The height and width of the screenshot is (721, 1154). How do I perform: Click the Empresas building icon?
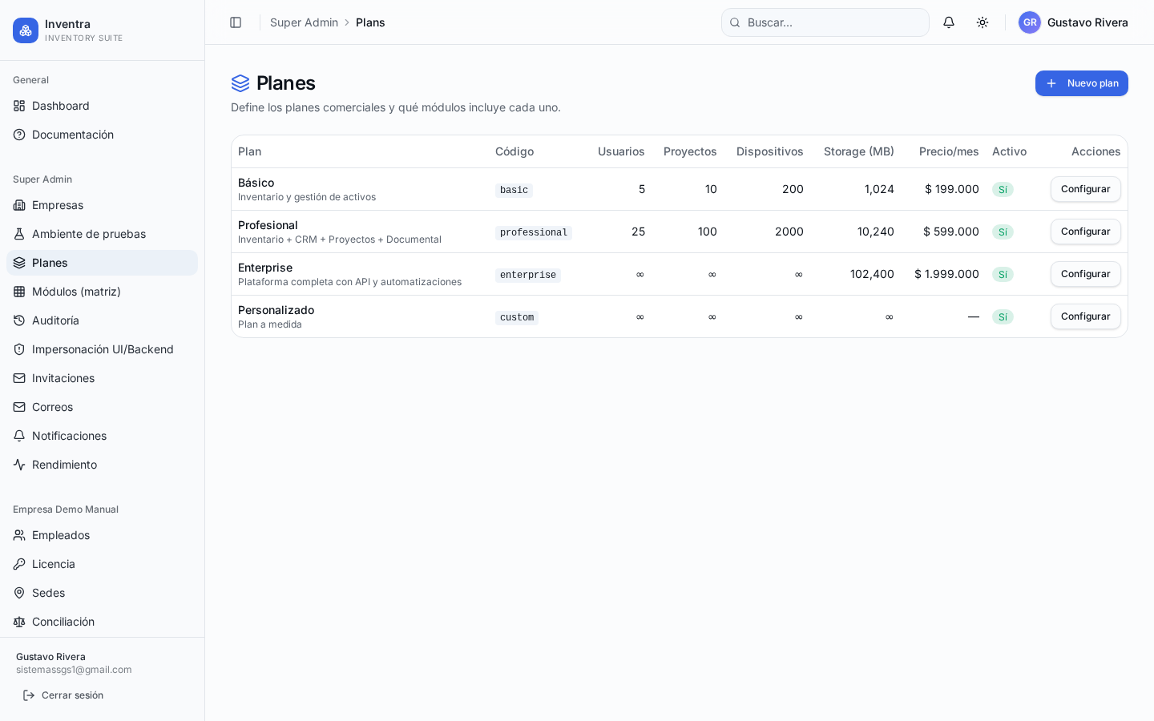[19, 205]
